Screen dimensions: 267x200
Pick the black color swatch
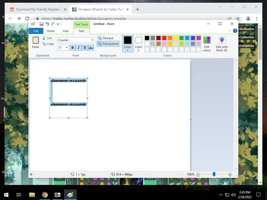coord(147,38)
